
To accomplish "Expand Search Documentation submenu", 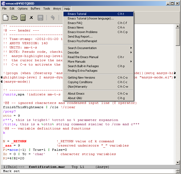I will (98, 48).
